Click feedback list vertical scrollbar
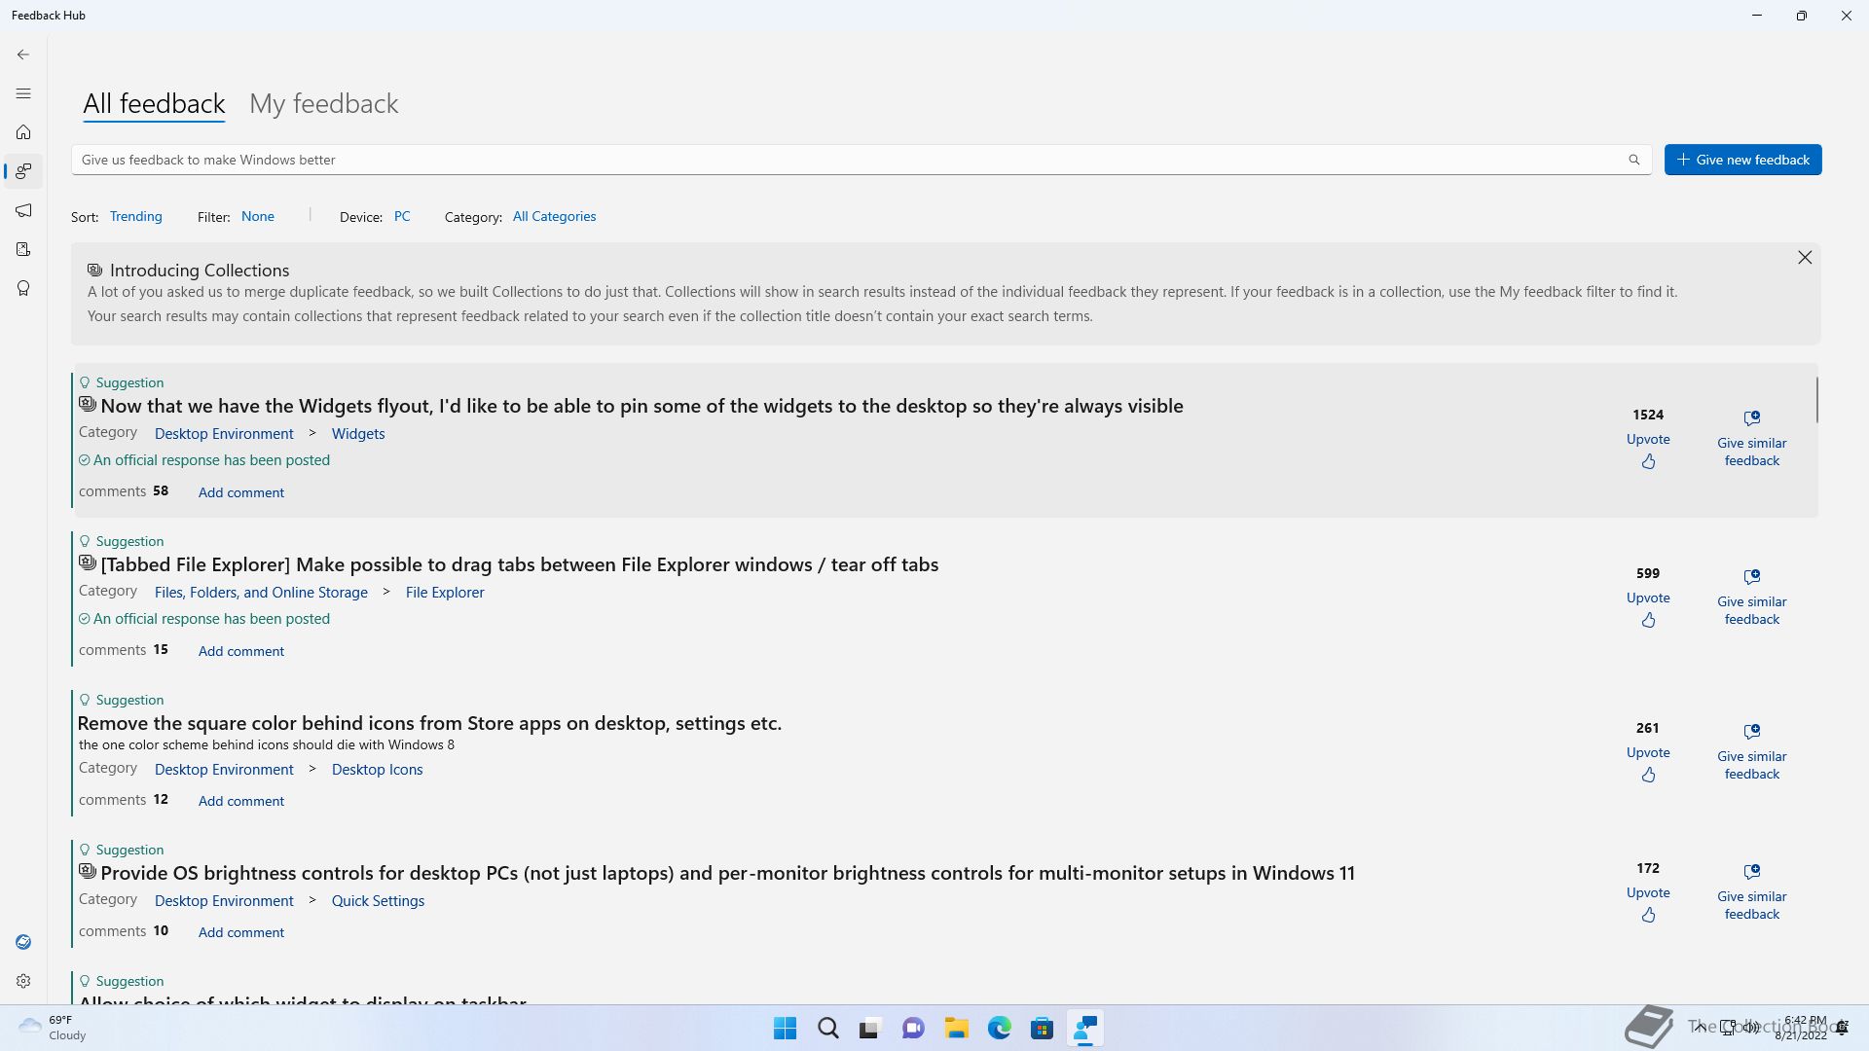Screen dimensions: 1869x1051 [x=1816, y=399]
